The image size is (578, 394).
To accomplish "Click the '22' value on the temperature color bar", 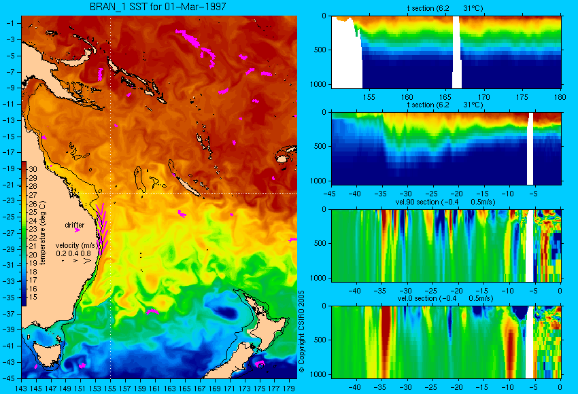I will (x=33, y=238).
